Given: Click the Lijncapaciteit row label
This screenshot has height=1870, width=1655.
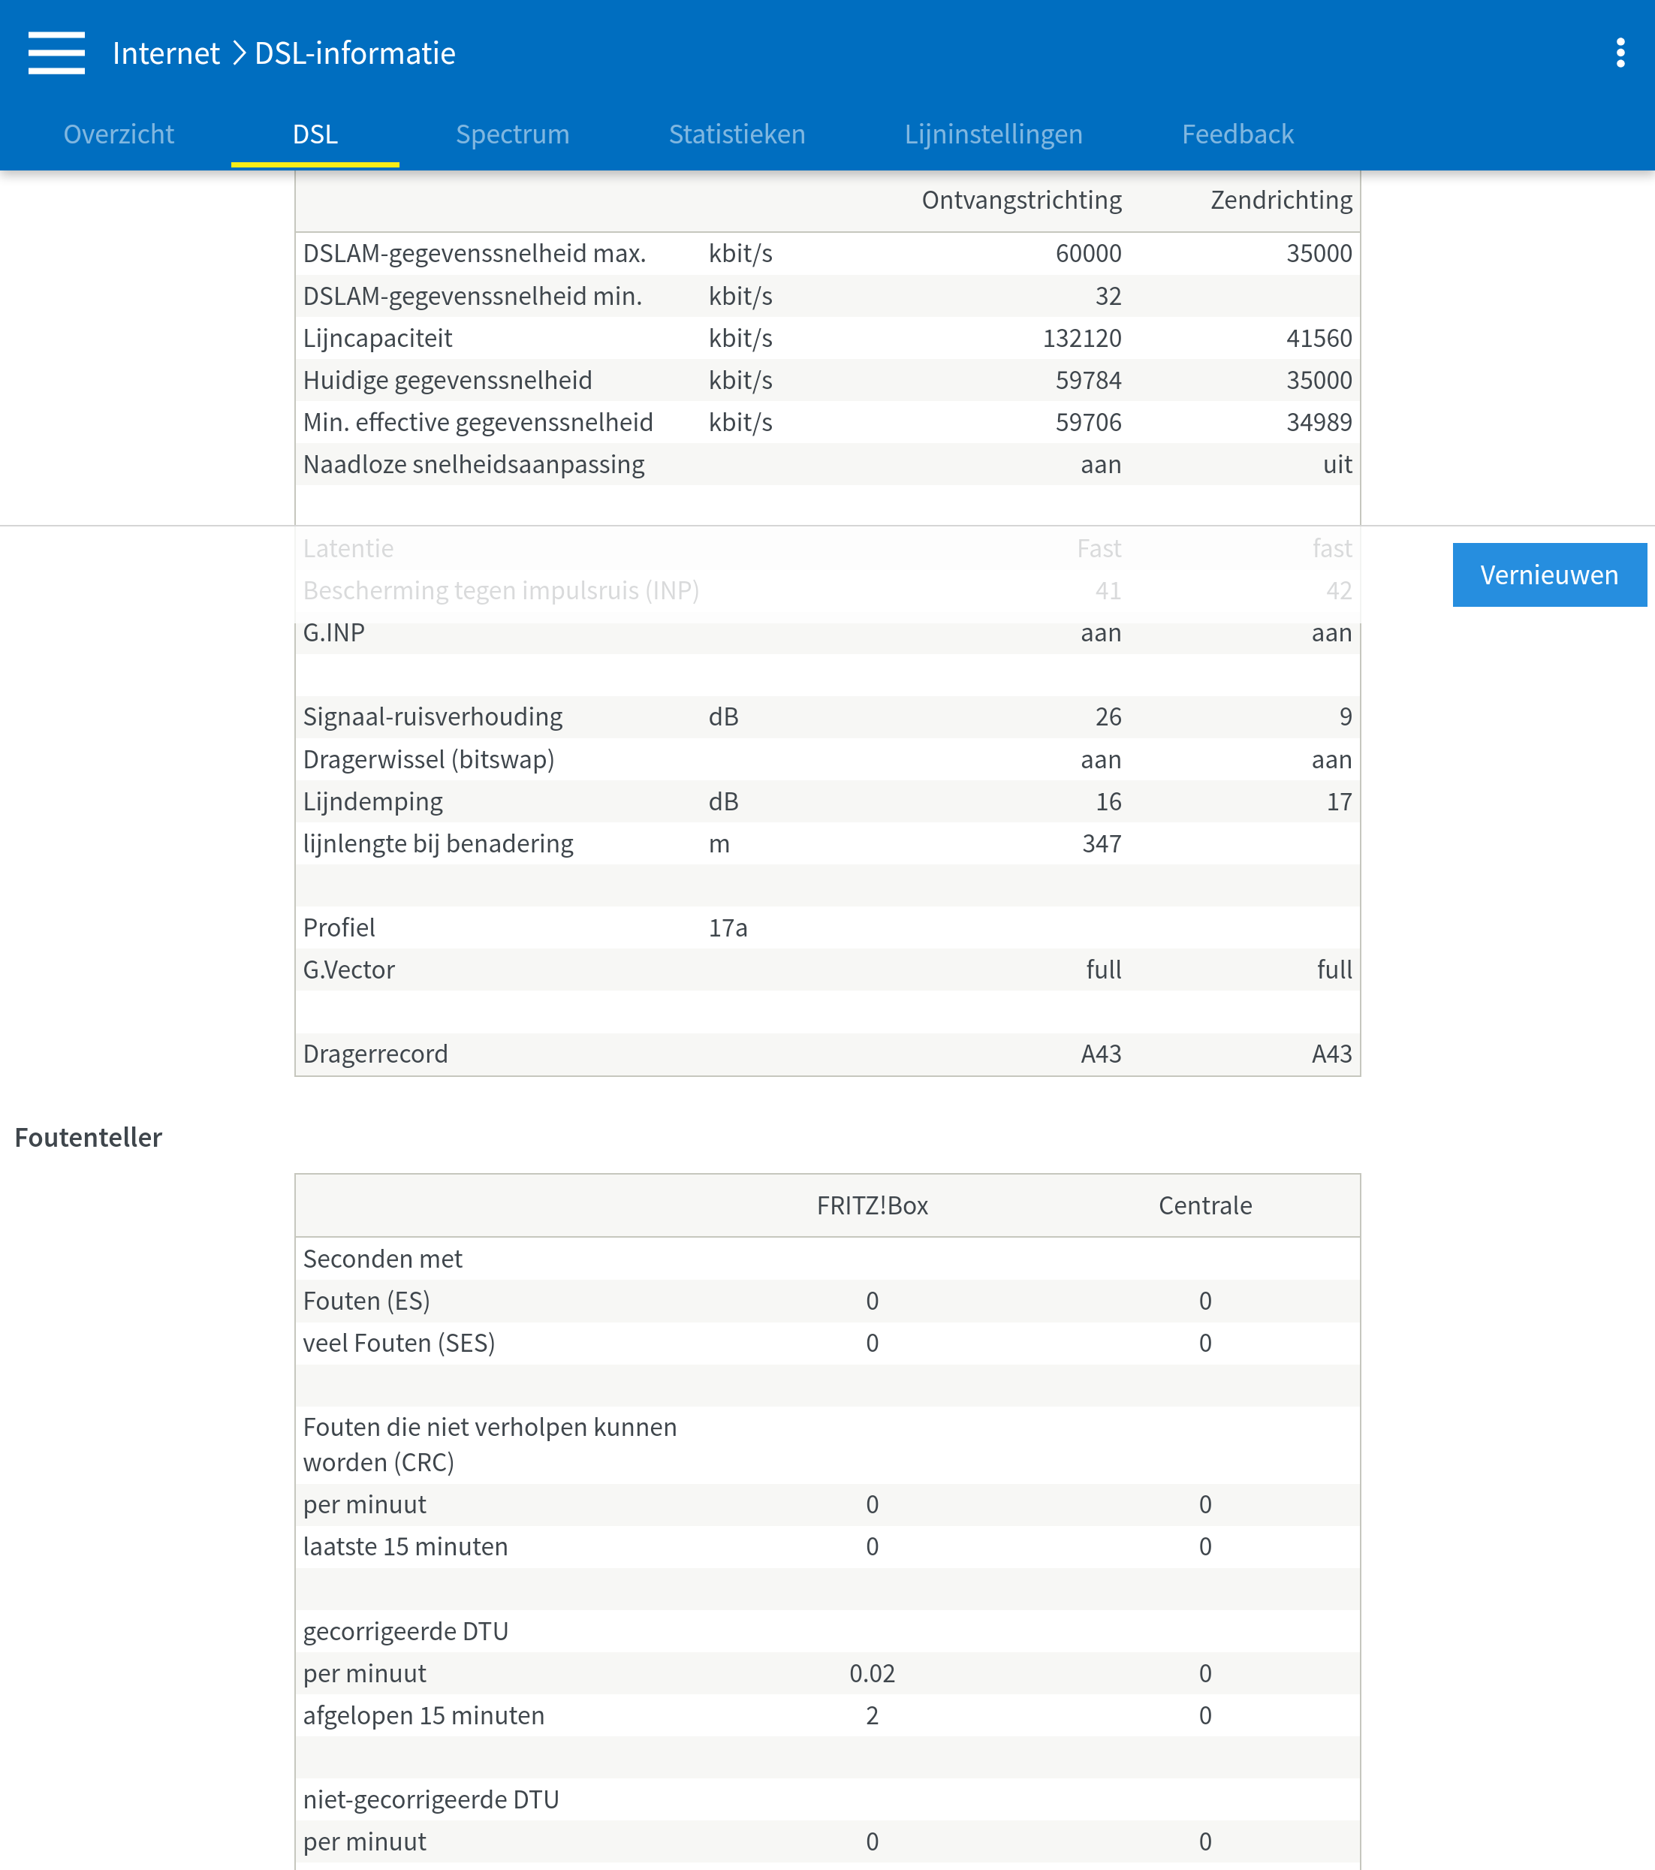Looking at the screenshot, I should (x=378, y=339).
